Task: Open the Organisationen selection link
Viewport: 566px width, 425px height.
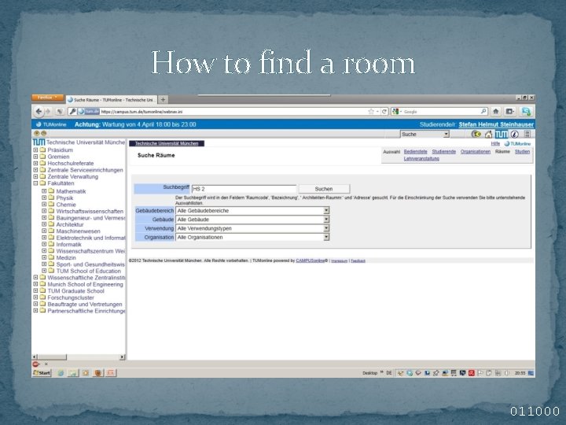Action: pos(476,152)
